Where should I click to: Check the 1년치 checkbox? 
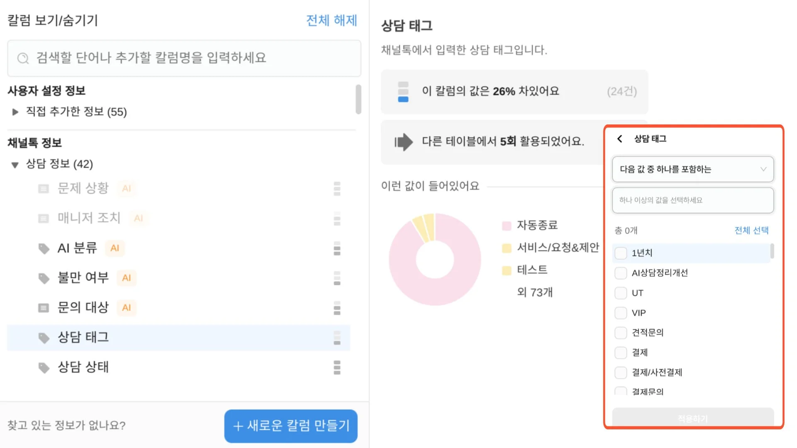(x=621, y=253)
